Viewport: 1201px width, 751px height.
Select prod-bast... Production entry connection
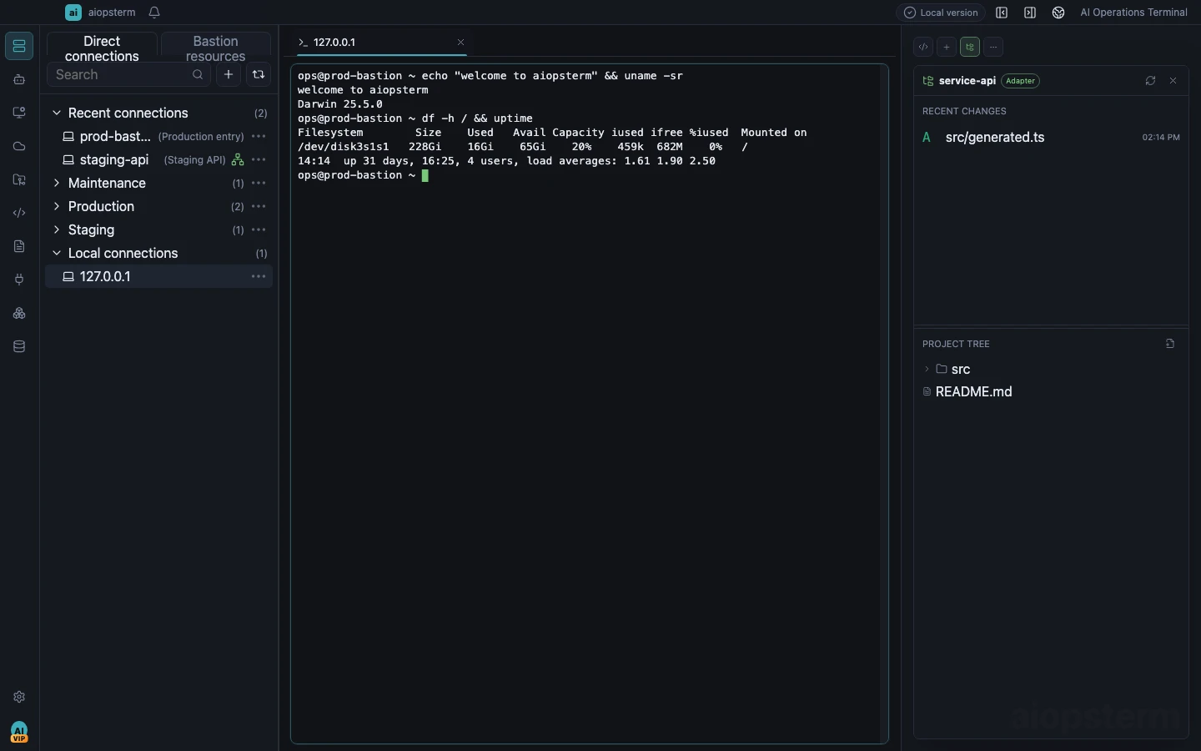point(158,136)
